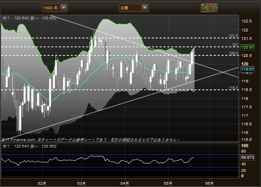The width and height of the screenshot is (261, 187).
Task: Open the 1000本 bar count dropdown
Action: [55, 8]
